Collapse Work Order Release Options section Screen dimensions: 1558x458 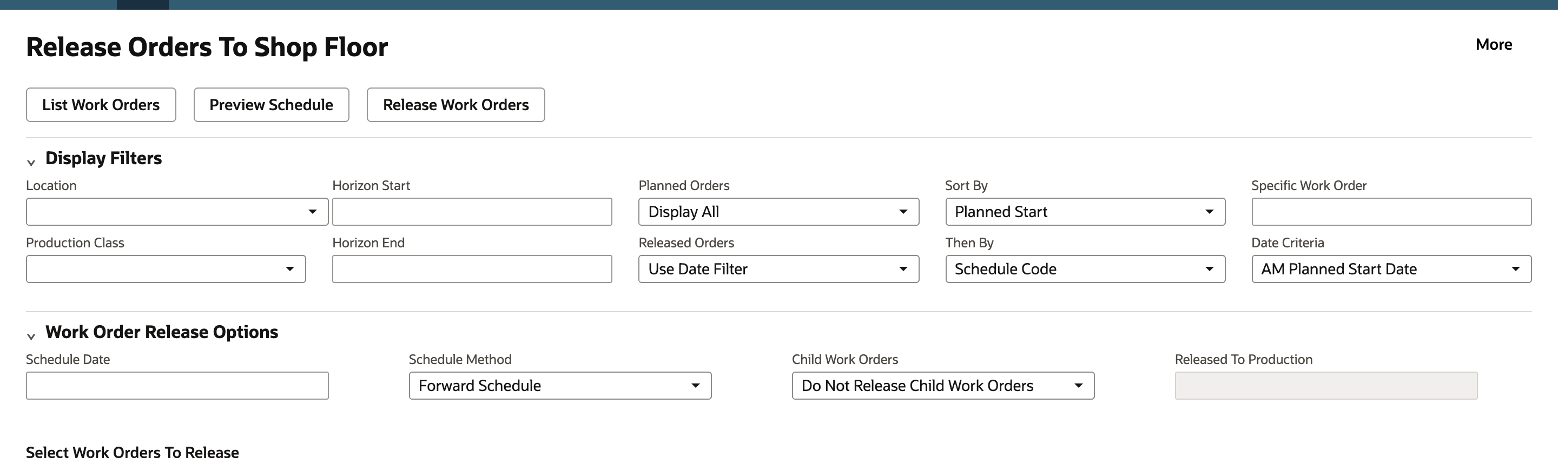31,336
